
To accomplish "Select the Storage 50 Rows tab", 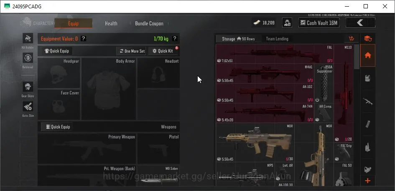I will tap(238, 39).
